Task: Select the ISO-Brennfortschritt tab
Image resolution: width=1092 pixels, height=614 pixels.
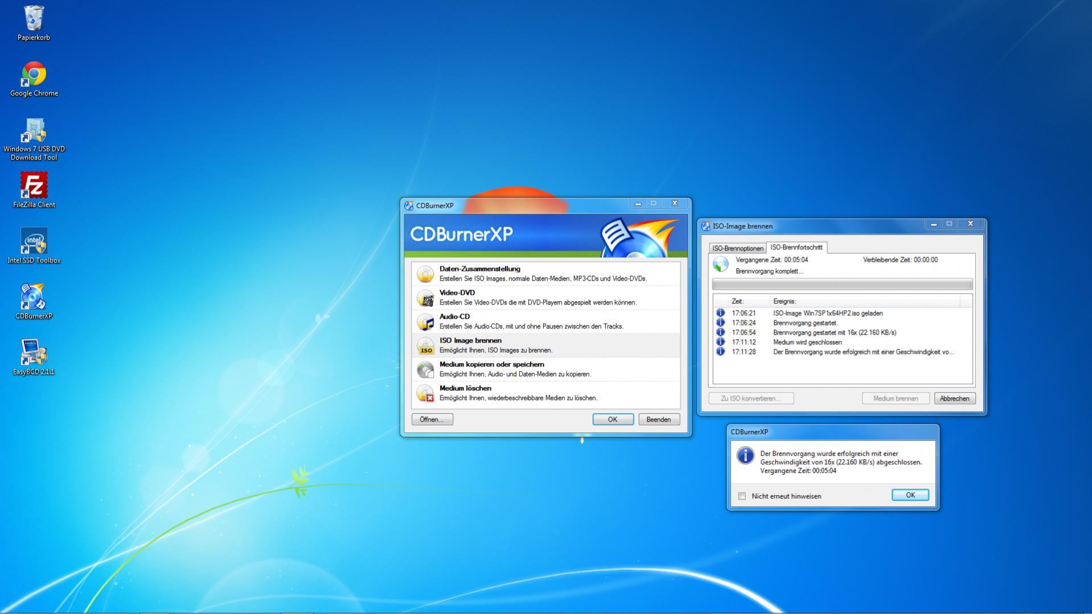Action: 796,248
